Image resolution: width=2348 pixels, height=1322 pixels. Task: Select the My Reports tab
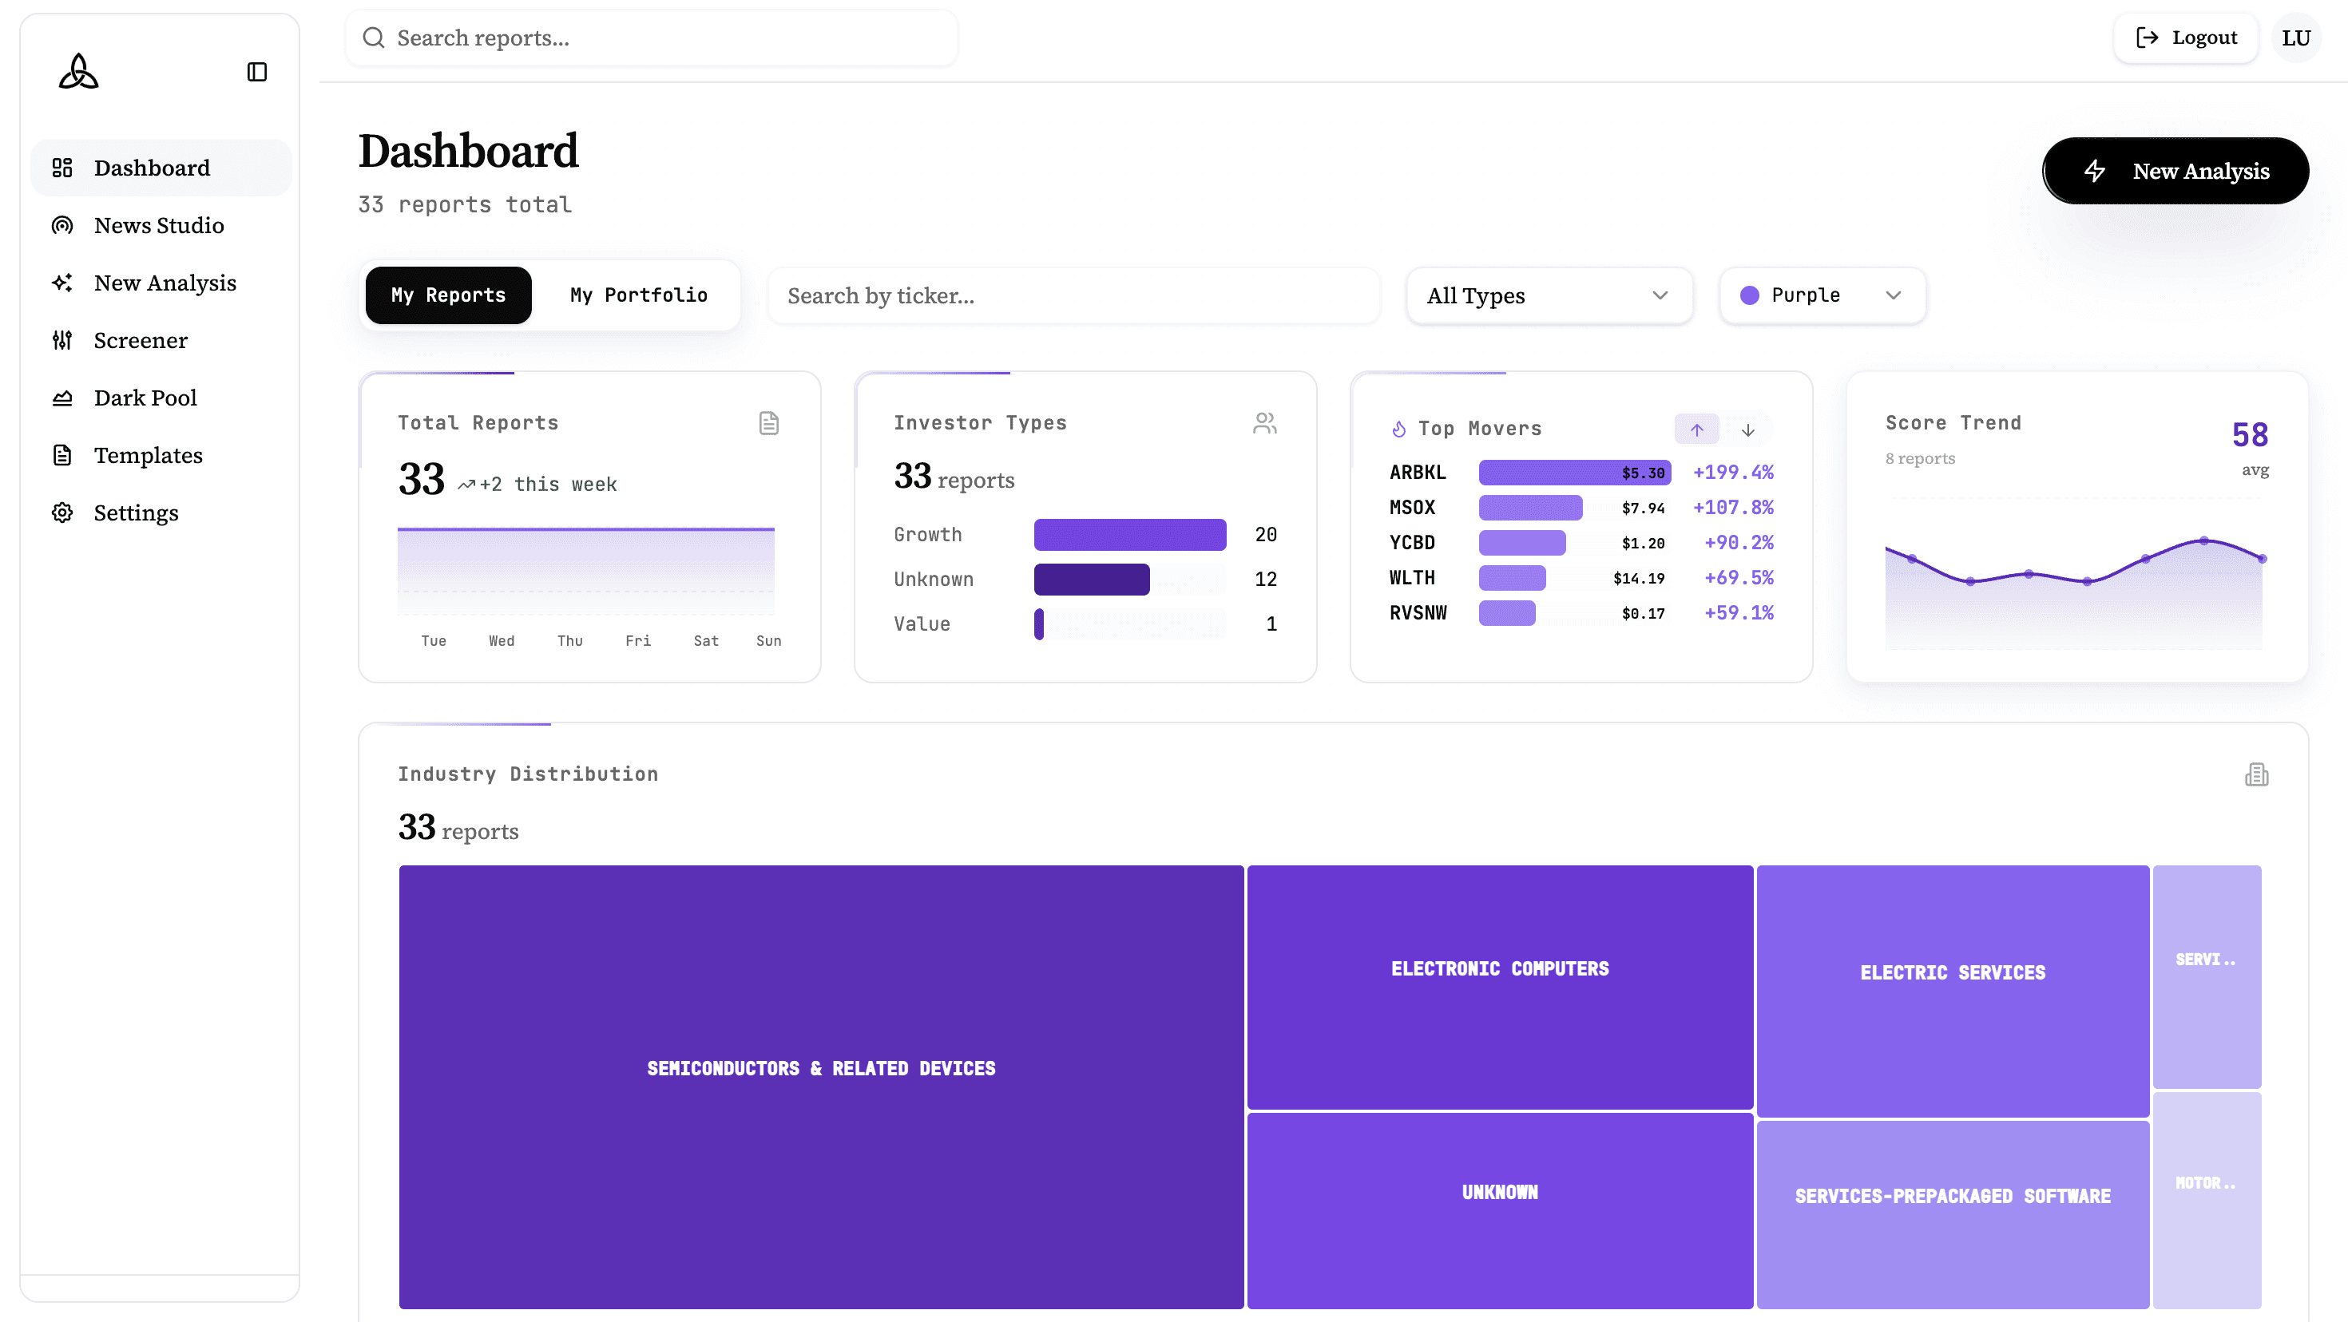pos(447,295)
